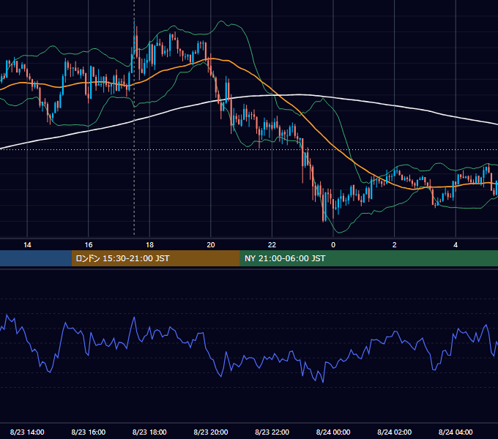Click the 8/23 20:00 date label
Viewport: 498px width, 439px height.
(211, 432)
